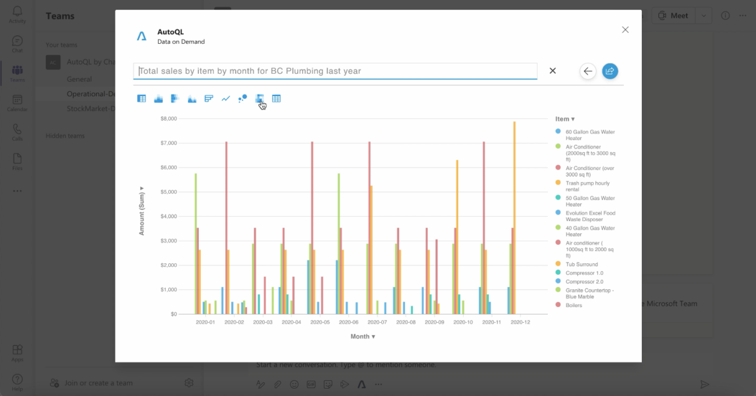Click the 2020-06 month axis label

(348, 322)
